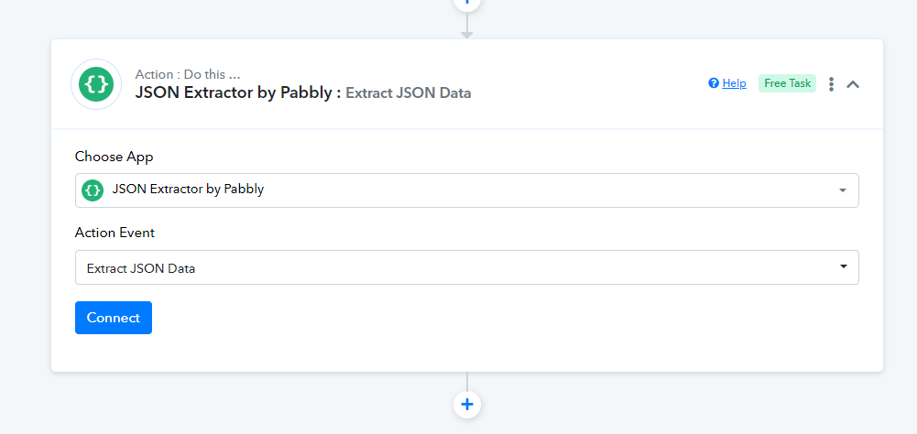Image resolution: width=917 pixels, height=434 pixels.
Task: Click the Extract JSON Data subtitle in header
Action: pos(409,92)
